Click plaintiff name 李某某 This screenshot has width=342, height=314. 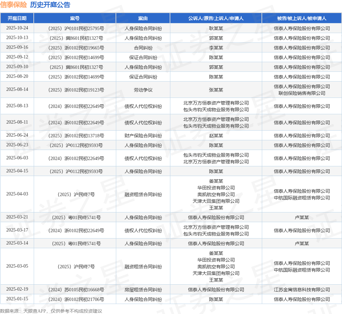pos(216,48)
